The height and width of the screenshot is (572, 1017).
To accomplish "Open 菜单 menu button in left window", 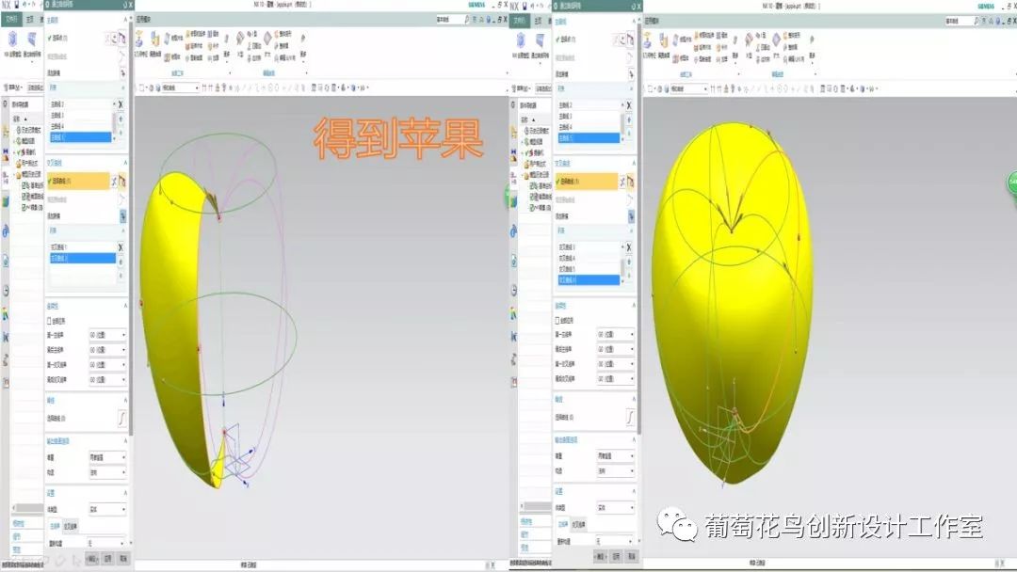I will [13, 87].
